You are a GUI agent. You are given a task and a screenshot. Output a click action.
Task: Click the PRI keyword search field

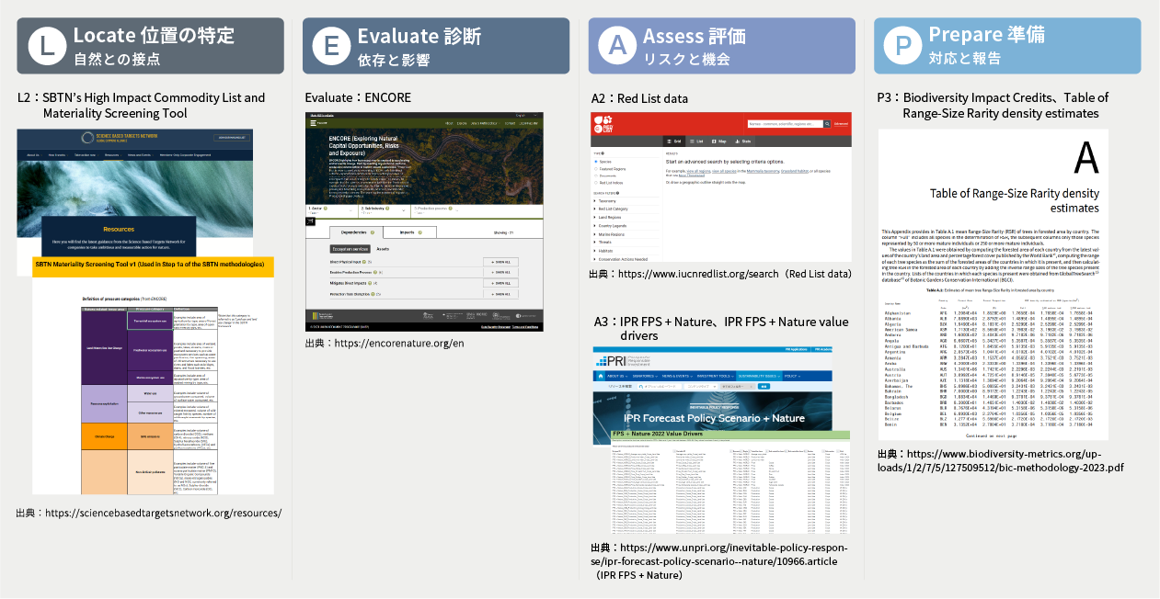coord(659,387)
